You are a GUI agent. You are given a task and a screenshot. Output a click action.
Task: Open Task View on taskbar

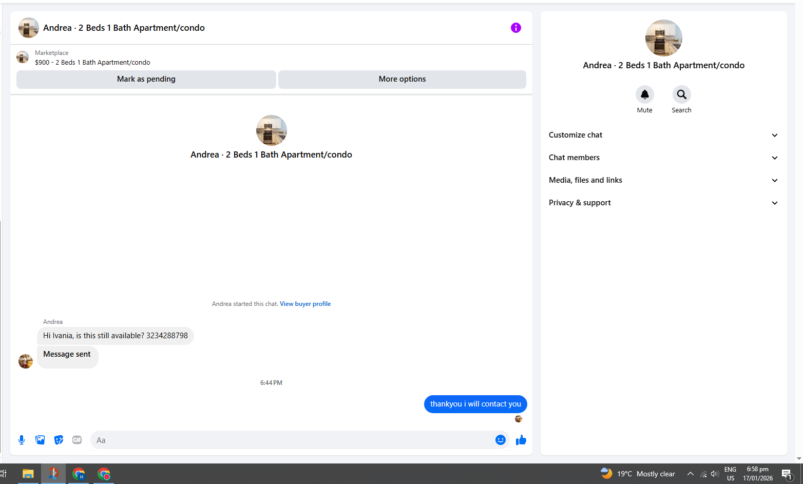(3, 474)
